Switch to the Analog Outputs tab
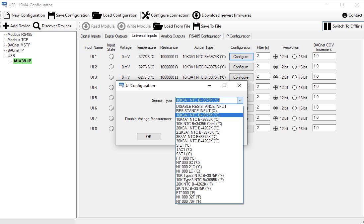The height and width of the screenshot is (224, 364). (173, 36)
